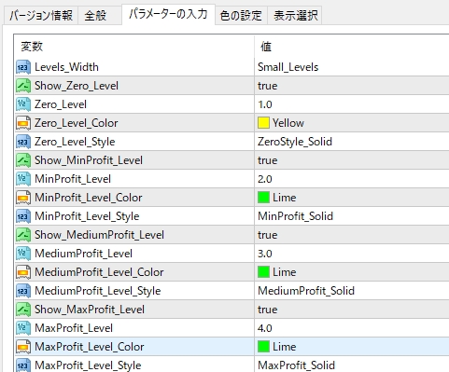Open the 色の設定 tab
The image size is (449, 372).
(x=241, y=15)
